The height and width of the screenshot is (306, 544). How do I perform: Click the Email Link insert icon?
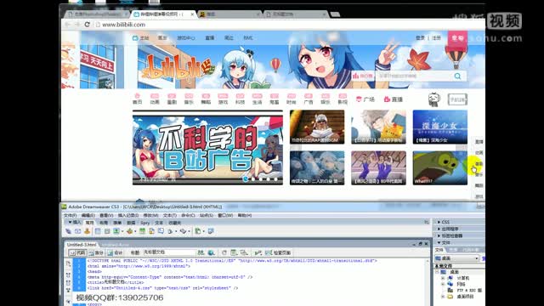pos(77,231)
